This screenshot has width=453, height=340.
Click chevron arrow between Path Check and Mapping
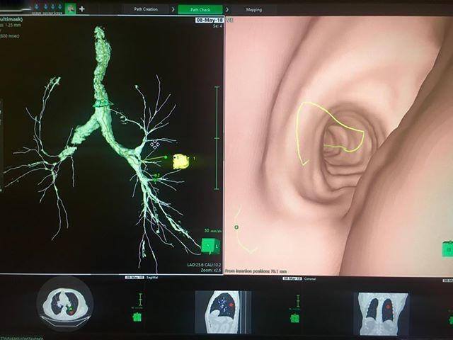[x=227, y=9]
